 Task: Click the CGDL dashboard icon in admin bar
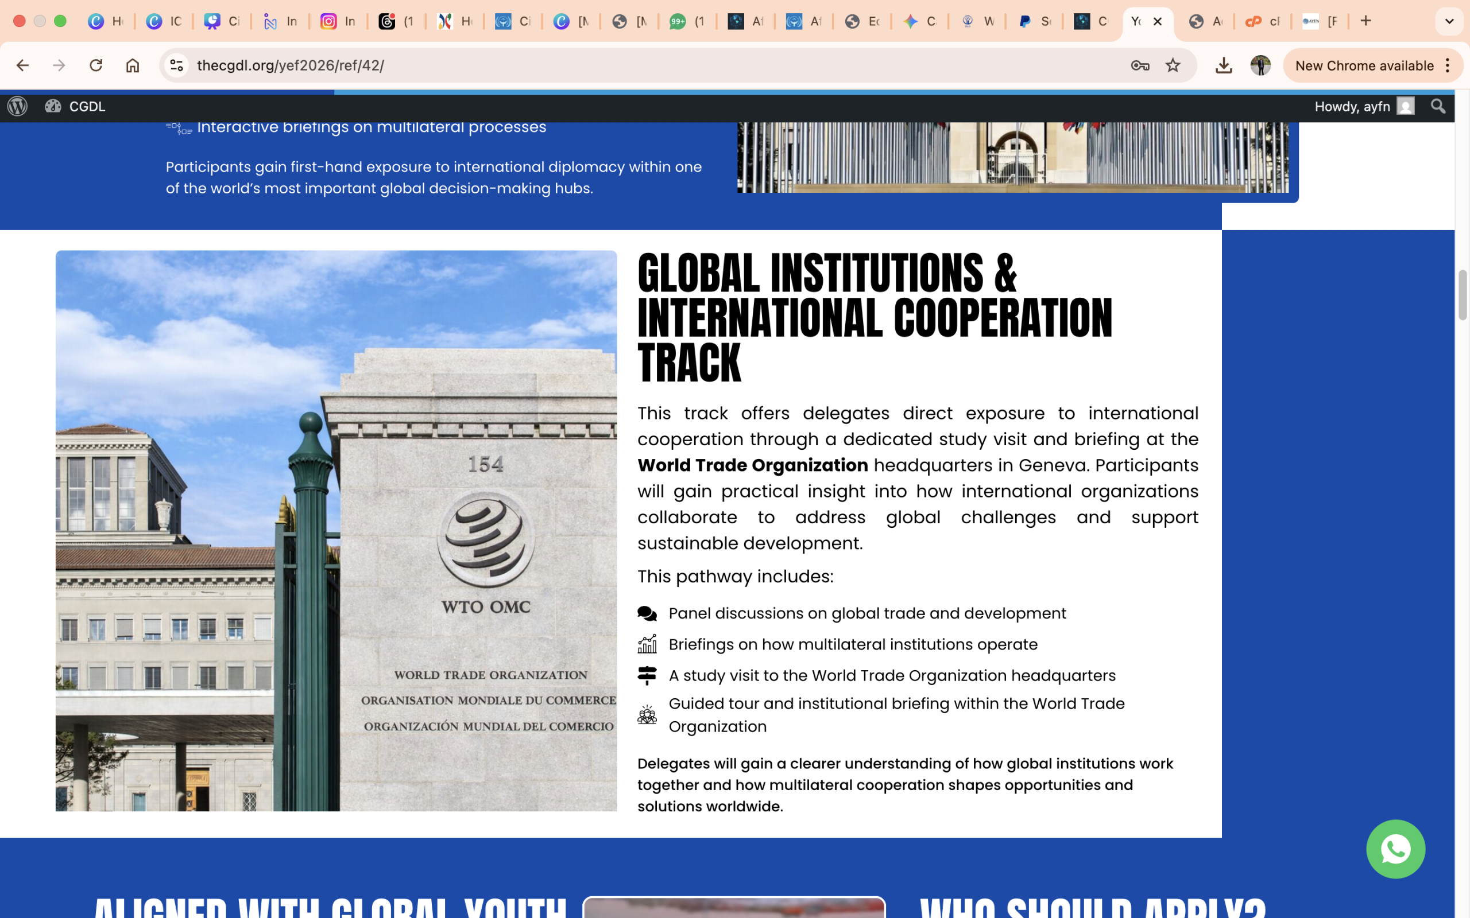coord(53,106)
